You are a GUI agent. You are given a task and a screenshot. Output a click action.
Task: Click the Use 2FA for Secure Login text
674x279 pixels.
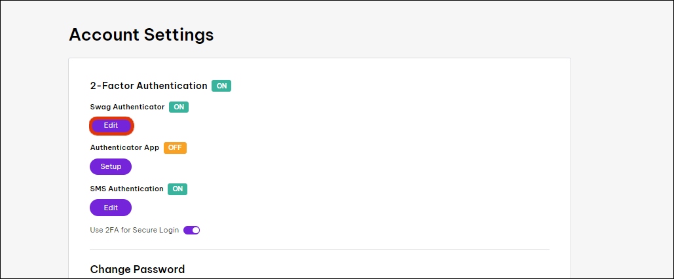tap(134, 231)
